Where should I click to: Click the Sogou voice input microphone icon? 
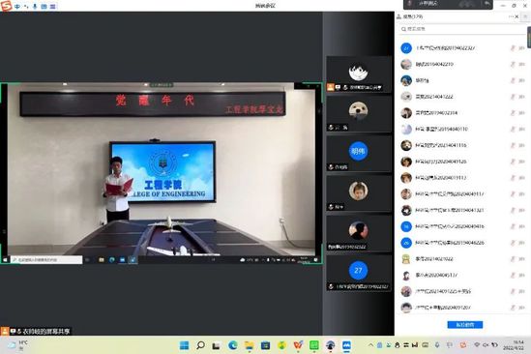tap(35, 7)
